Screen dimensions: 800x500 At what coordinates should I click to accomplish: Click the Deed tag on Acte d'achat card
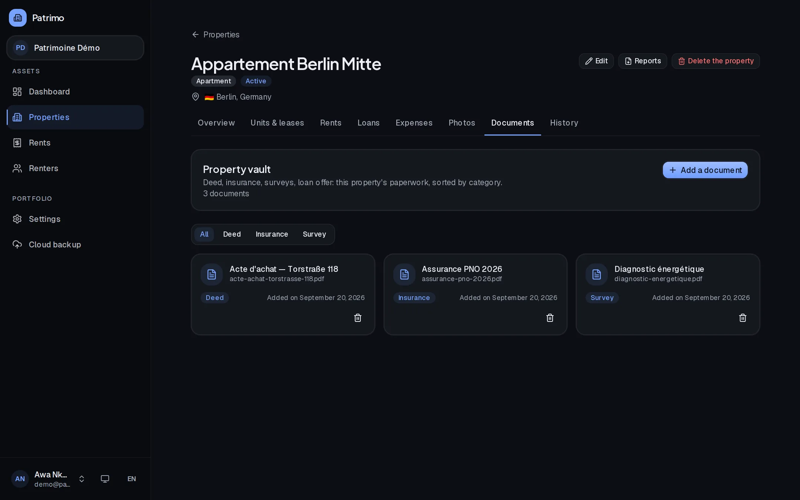215,298
